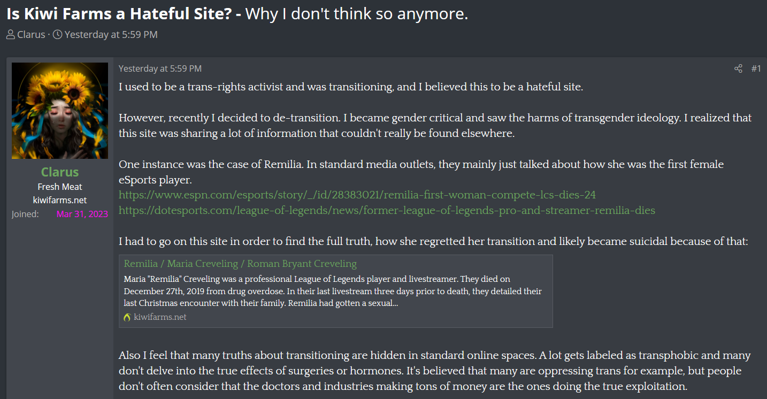Image resolution: width=767 pixels, height=399 pixels.
Task: Open the Remilia / Maria Creveling thread preview title
Action: pyautogui.click(x=240, y=264)
